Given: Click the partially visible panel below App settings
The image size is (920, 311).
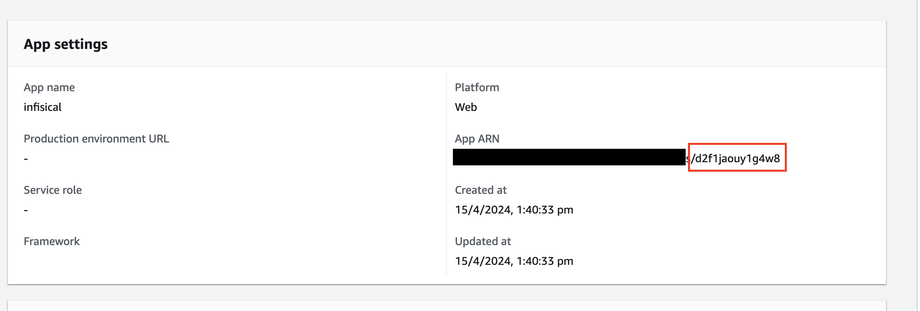Looking at the screenshot, I should (447, 306).
